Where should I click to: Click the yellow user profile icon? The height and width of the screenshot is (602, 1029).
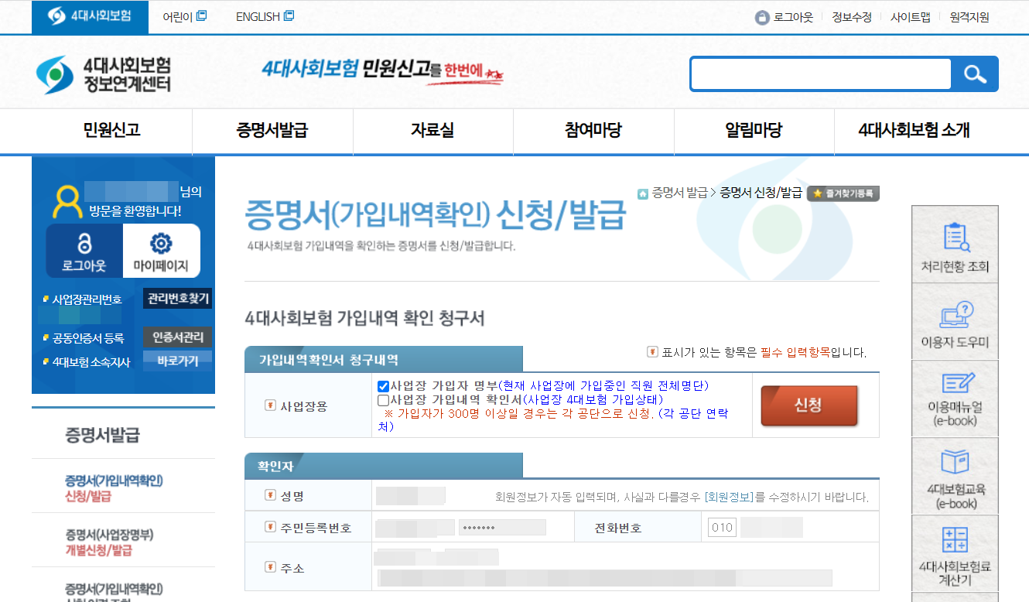(x=67, y=202)
